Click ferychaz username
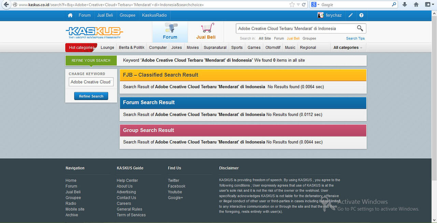 coord(334,15)
